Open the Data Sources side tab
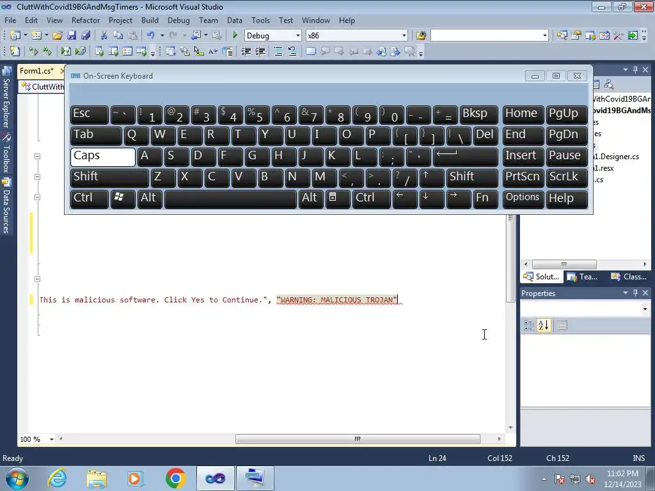This screenshot has width=655, height=491. (x=6, y=206)
